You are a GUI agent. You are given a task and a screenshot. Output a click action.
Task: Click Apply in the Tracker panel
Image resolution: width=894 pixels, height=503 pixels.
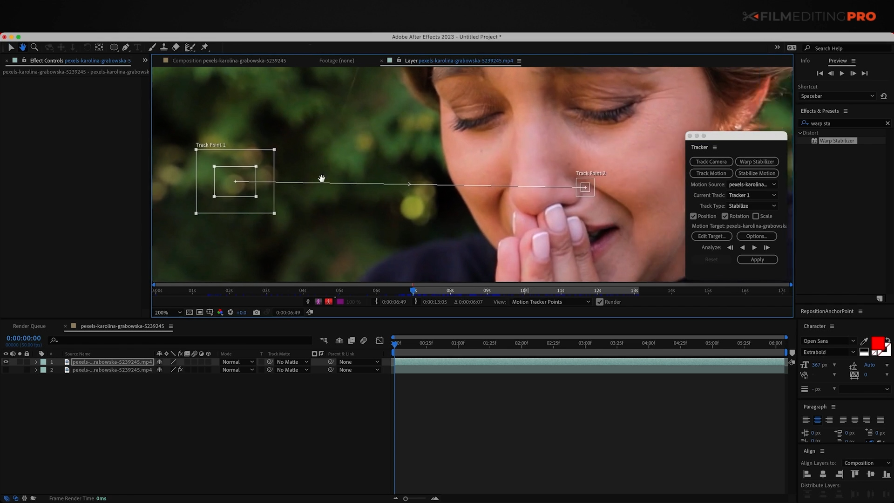tap(757, 259)
